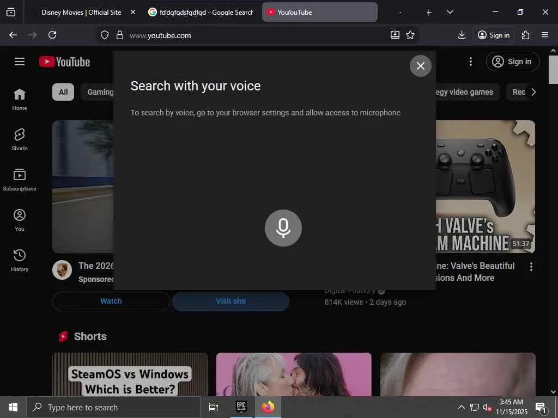Open browser downloads panel

(462, 35)
